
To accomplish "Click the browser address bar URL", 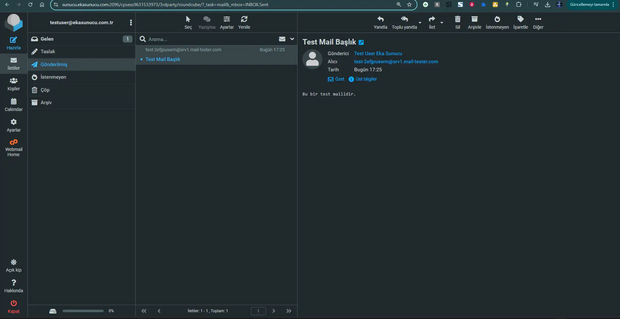I will pos(165,5).
